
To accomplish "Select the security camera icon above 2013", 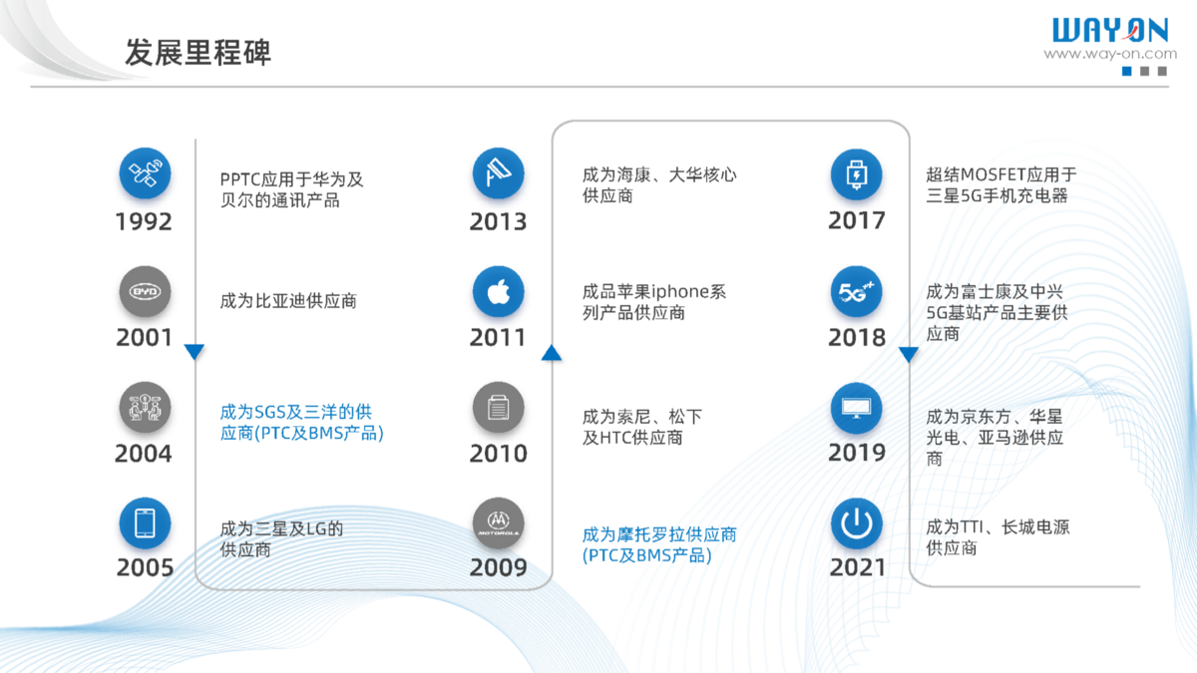I will [x=498, y=175].
